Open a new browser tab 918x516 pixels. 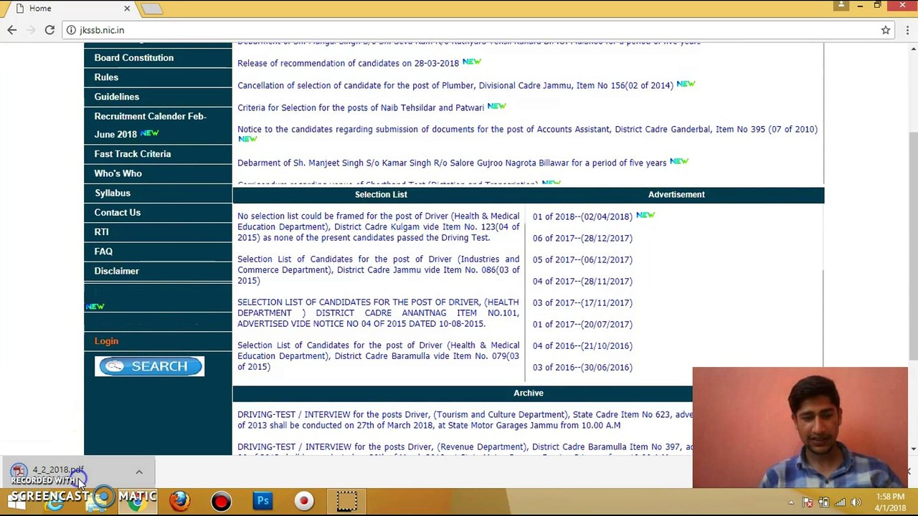coord(151,9)
